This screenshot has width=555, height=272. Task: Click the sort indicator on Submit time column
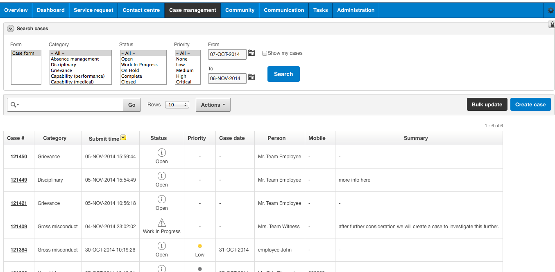coord(123,137)
